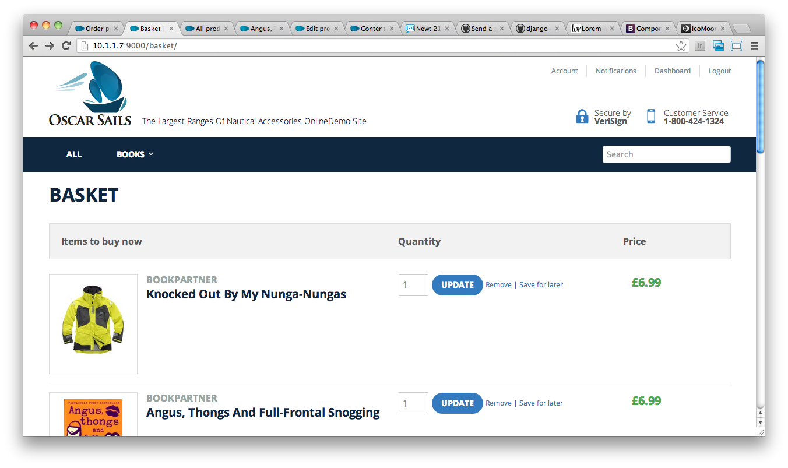788x468 pixels.
Task: Open the Notifications link
Action: (615, 71)
